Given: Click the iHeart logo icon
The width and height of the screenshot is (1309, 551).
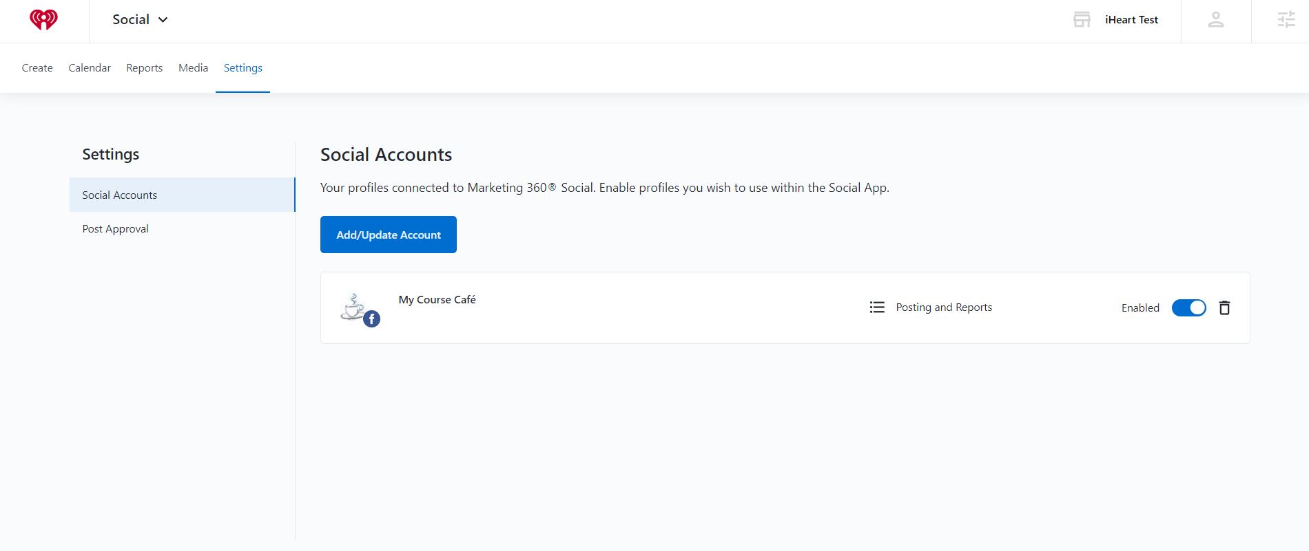Looking at the screenshot, I should [x=43, y=20].
